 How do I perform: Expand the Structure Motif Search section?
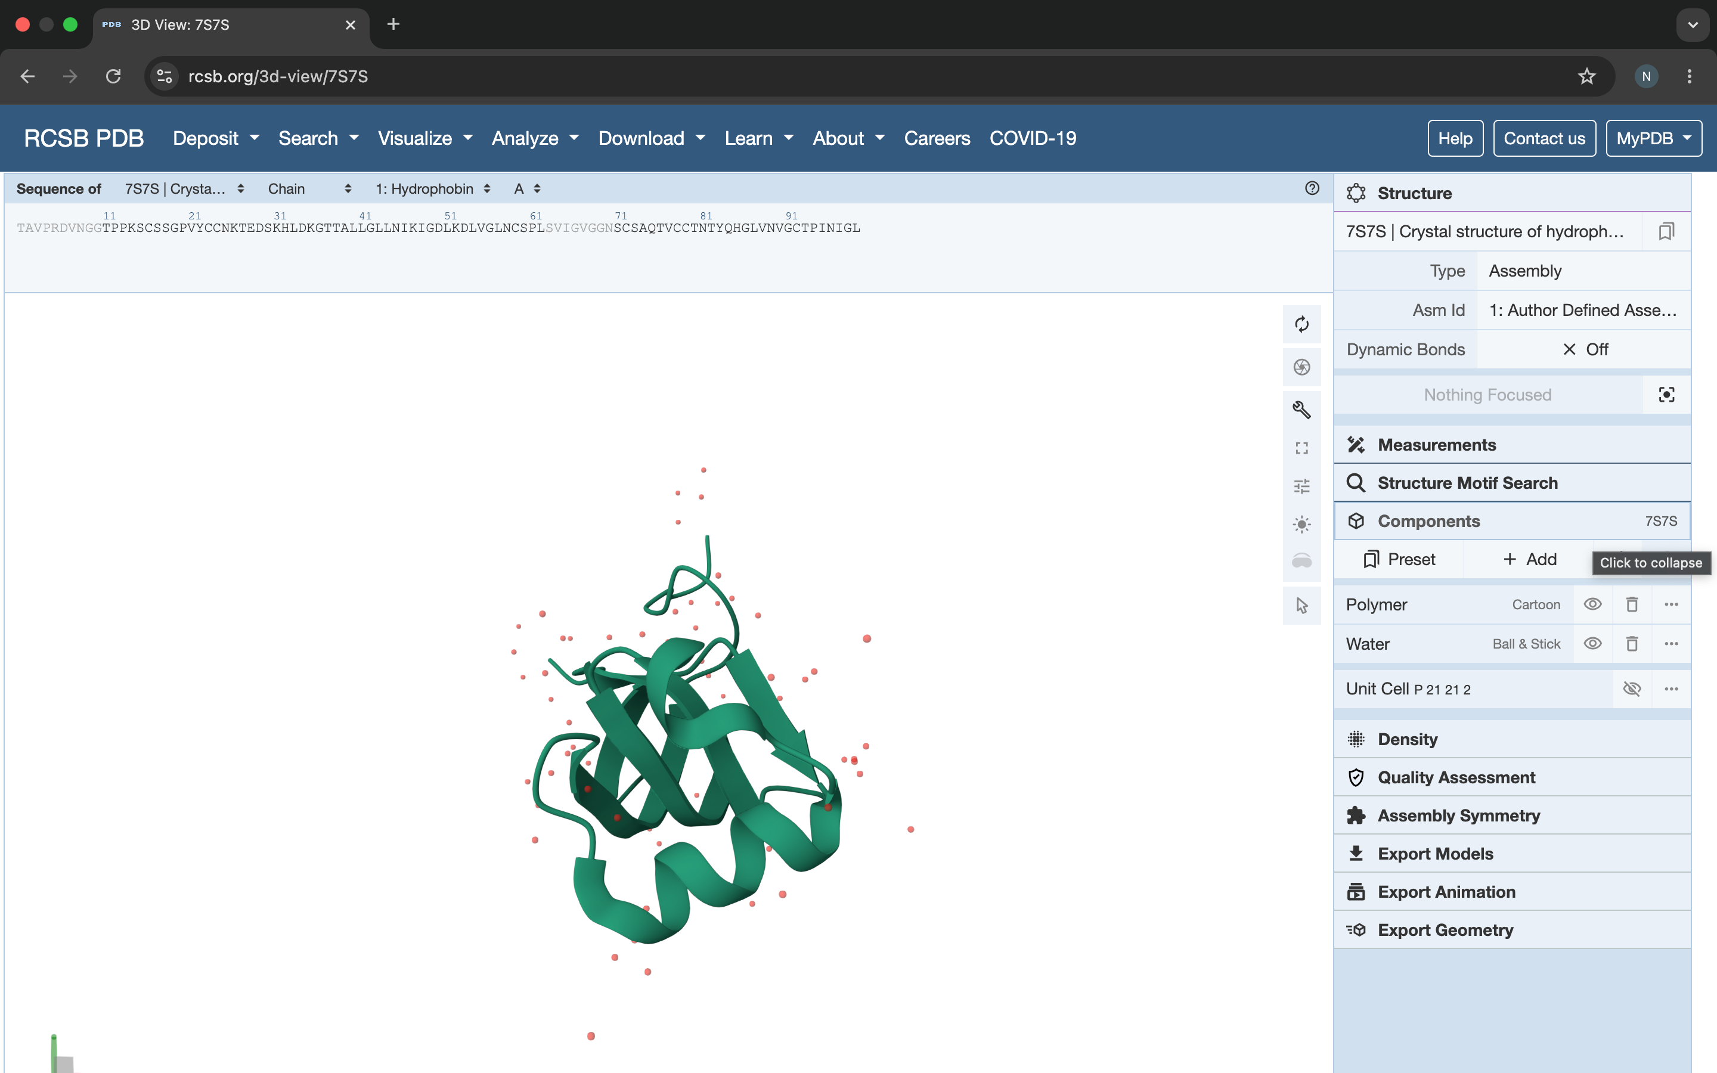[x=1512, y=483]
